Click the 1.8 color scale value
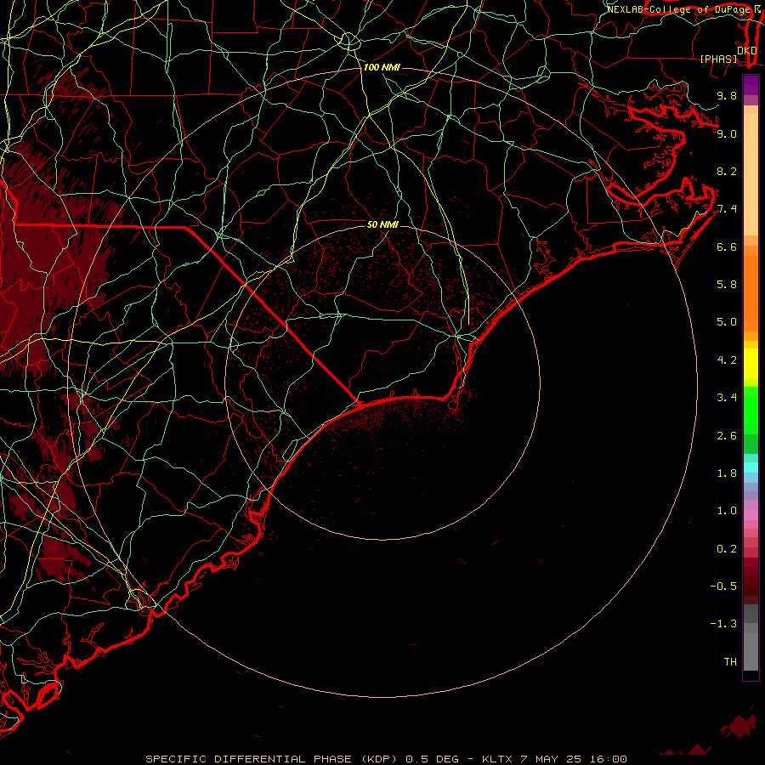The height and width of the screenshot is (765, 765). pos(727,473)
